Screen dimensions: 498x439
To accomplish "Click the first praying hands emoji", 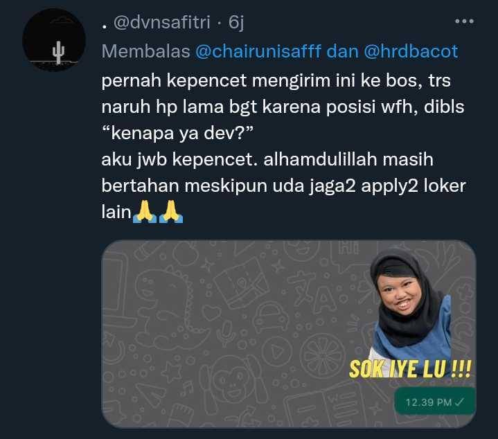I will 145,211.
